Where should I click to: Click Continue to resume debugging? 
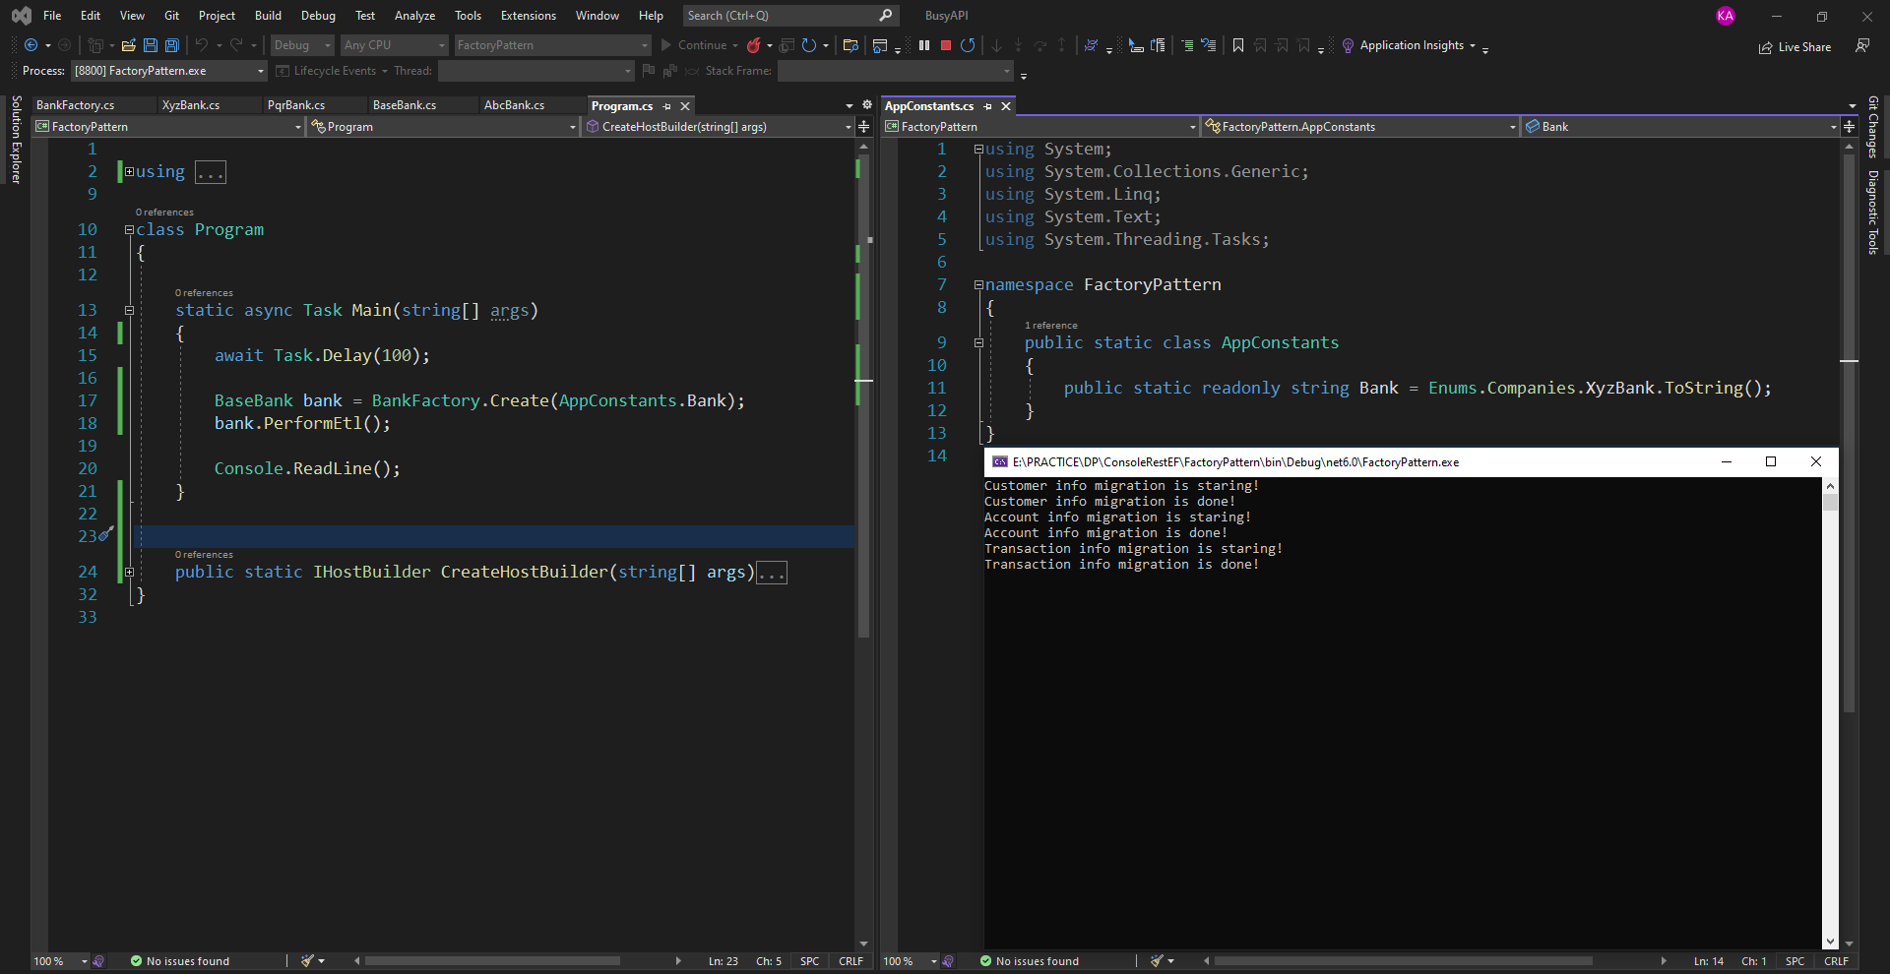click(x=693, y=45)
